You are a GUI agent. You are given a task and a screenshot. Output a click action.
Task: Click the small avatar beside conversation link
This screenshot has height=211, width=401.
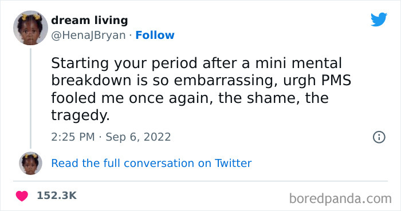click(30, 164)
